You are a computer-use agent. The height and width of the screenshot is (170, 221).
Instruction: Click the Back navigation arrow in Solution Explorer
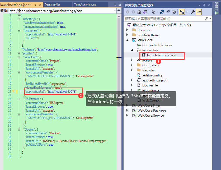coord(128,12)
